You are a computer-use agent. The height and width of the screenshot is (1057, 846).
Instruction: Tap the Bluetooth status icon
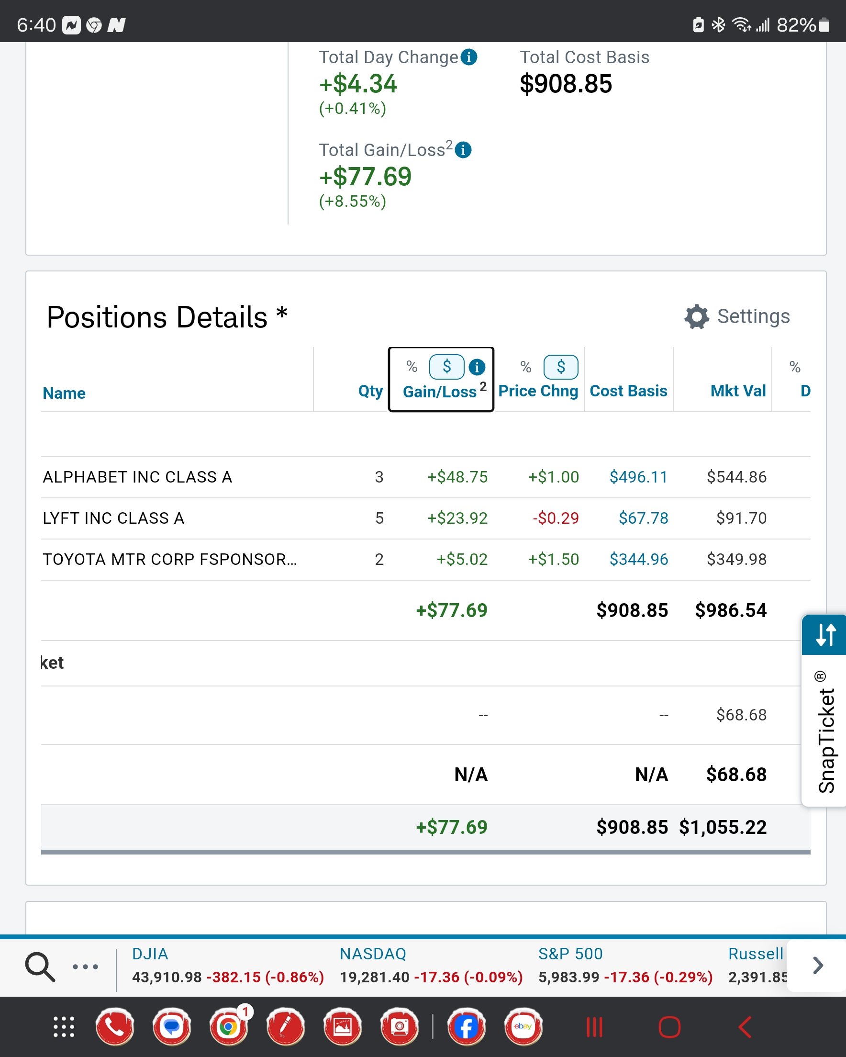(719, 24)
